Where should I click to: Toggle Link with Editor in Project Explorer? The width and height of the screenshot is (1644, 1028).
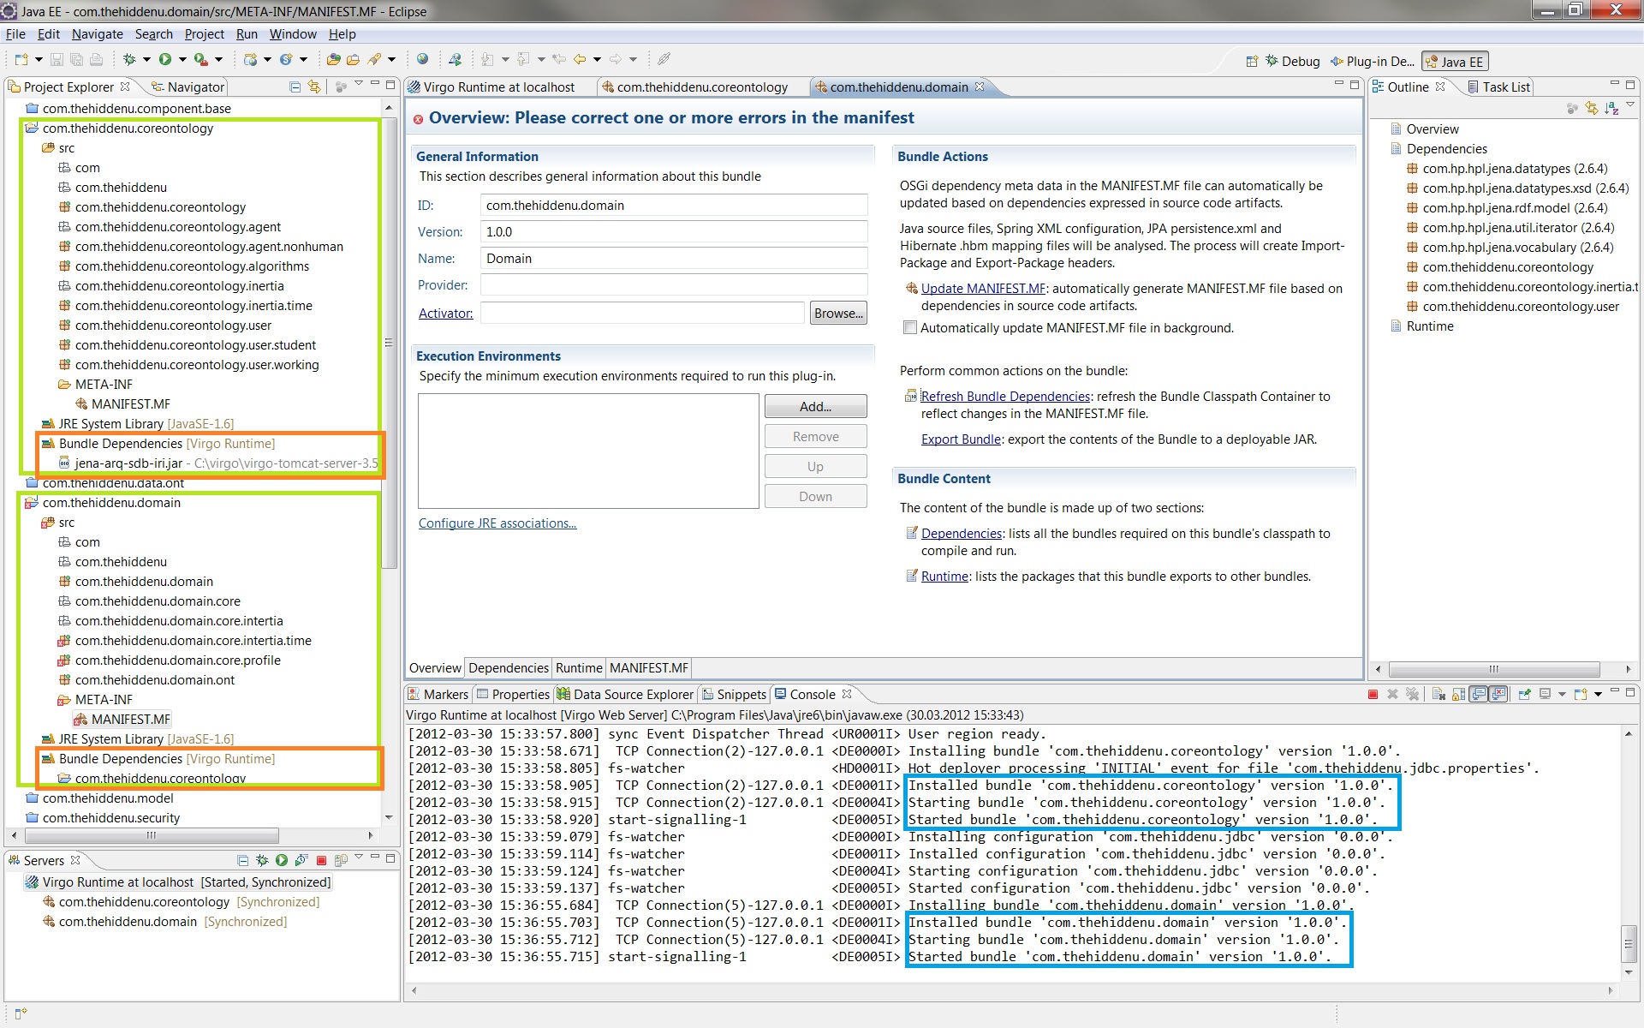(314, 87)
